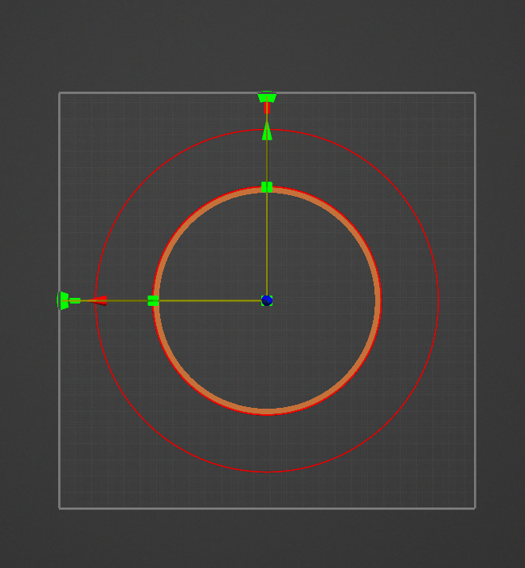Select the green cone handle at the left border
Viewport: 525px width, 568px height.
[x=62, y=300]
